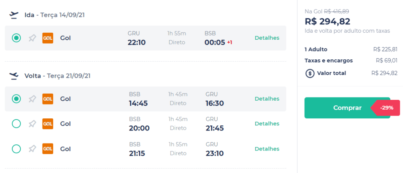Click the departing plane icon next to Ida
This screenshot has width=403, height=173.
[x=14, y=15]
